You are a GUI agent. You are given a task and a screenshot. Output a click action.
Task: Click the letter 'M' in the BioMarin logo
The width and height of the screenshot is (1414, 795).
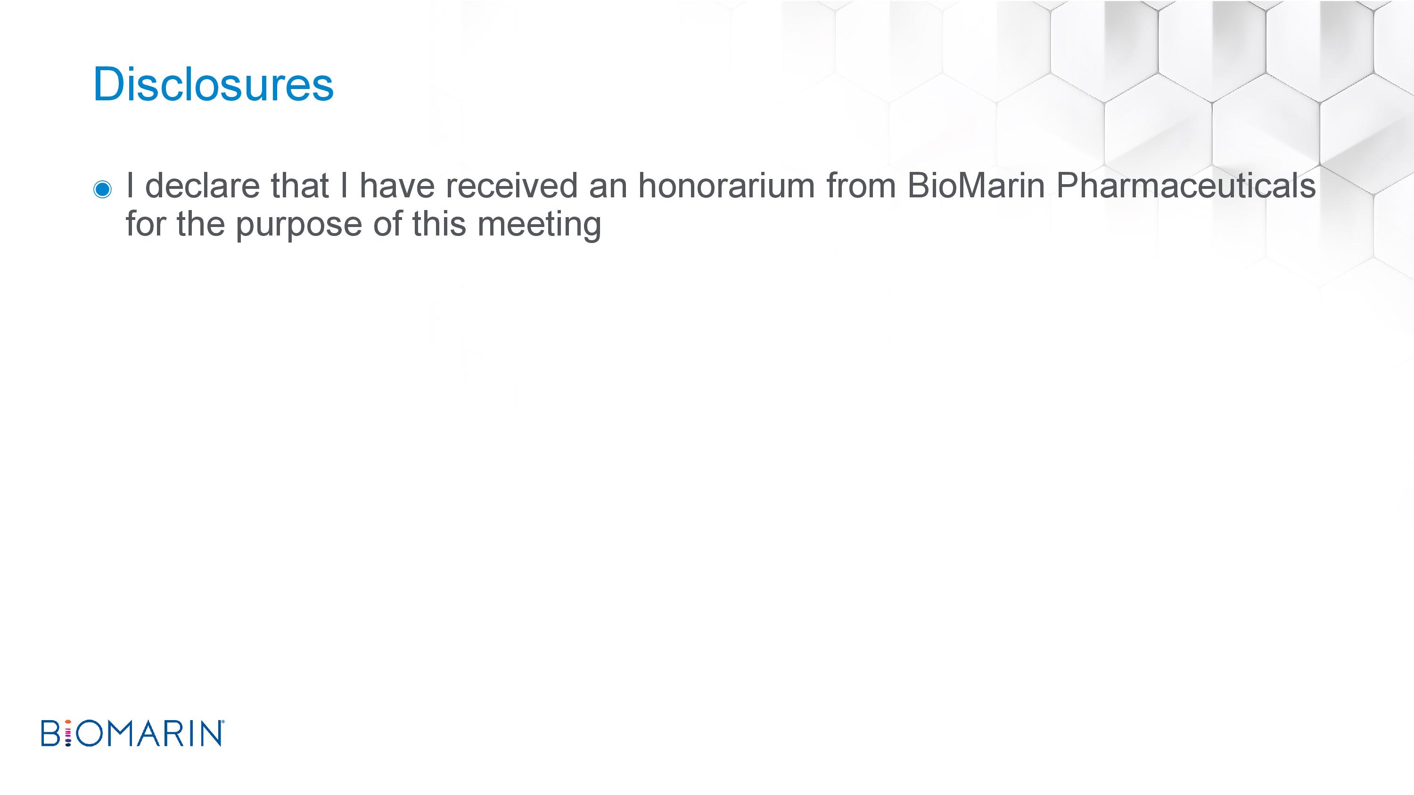coord(120,734)
